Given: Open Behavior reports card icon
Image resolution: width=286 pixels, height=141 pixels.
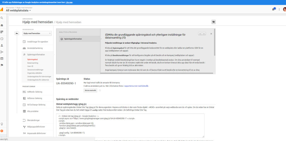Looking at the screenshot, I should coord(2,59).
